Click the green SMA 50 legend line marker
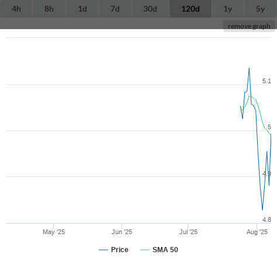 tap(145, 250)
